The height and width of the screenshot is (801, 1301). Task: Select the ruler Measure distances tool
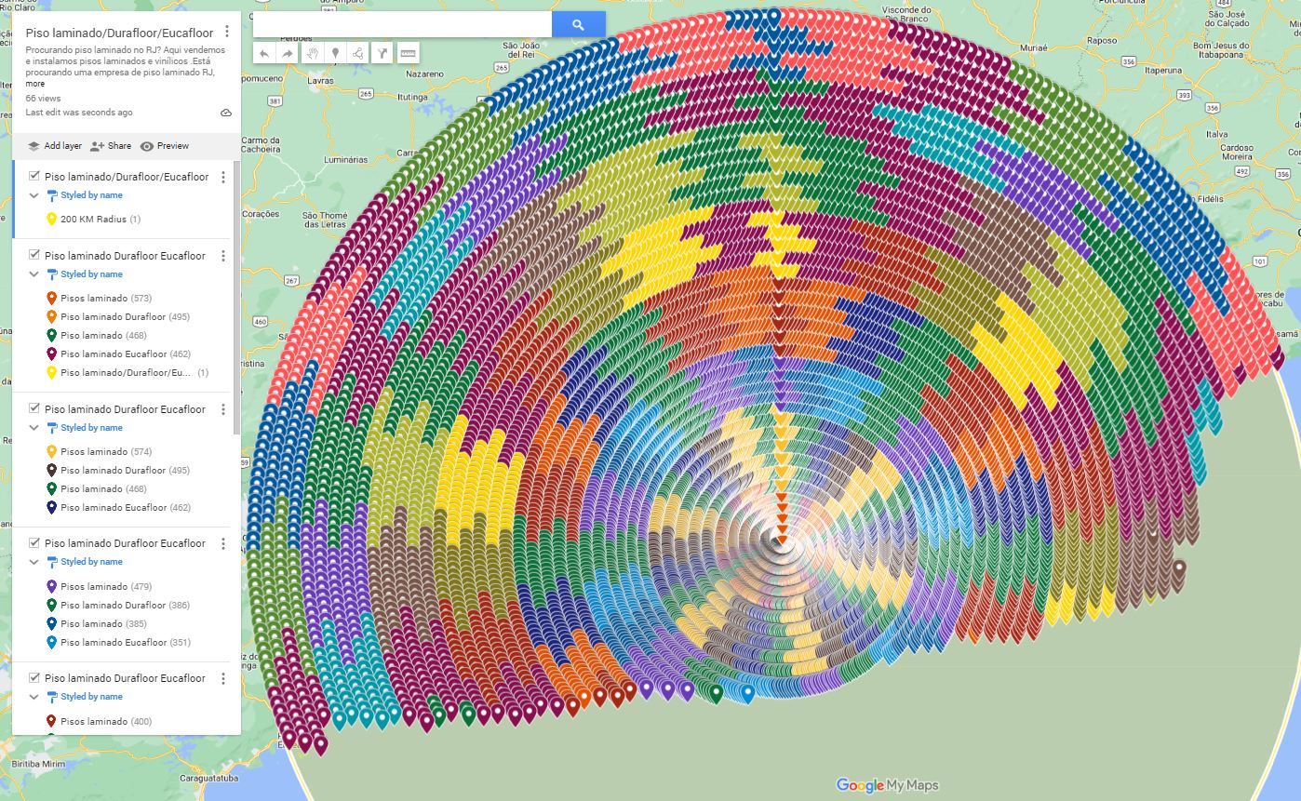(x=408, y=53)
